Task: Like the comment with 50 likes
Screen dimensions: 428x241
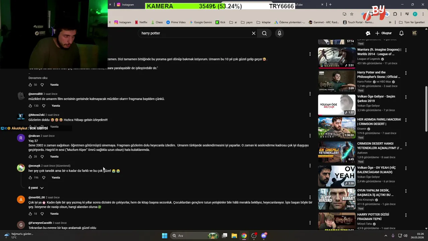Action: tap(30, 85)
